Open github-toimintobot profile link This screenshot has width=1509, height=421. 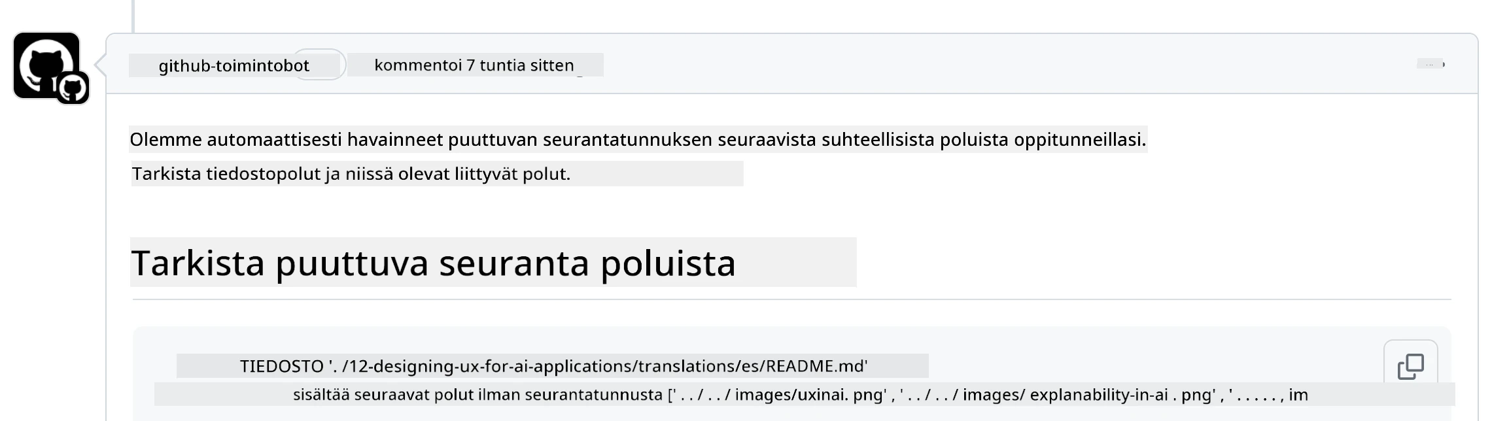click(234, 65)
